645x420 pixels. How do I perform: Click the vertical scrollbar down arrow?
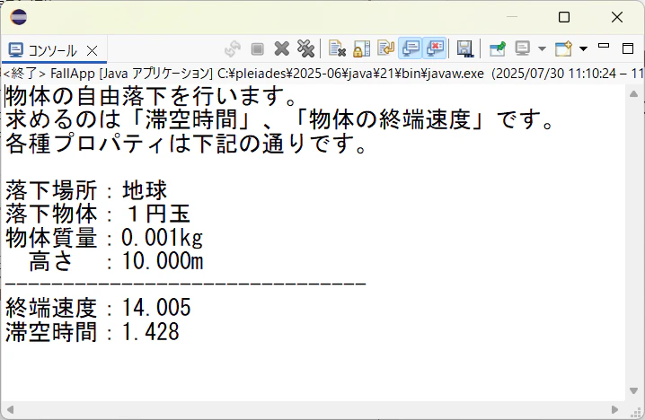pyautogui.click(x=634, y=390)
